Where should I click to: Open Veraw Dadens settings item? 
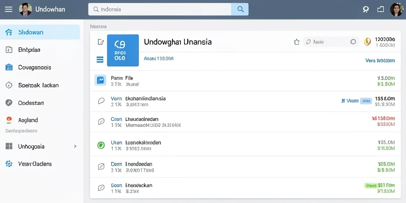click(x=40, y=164)
